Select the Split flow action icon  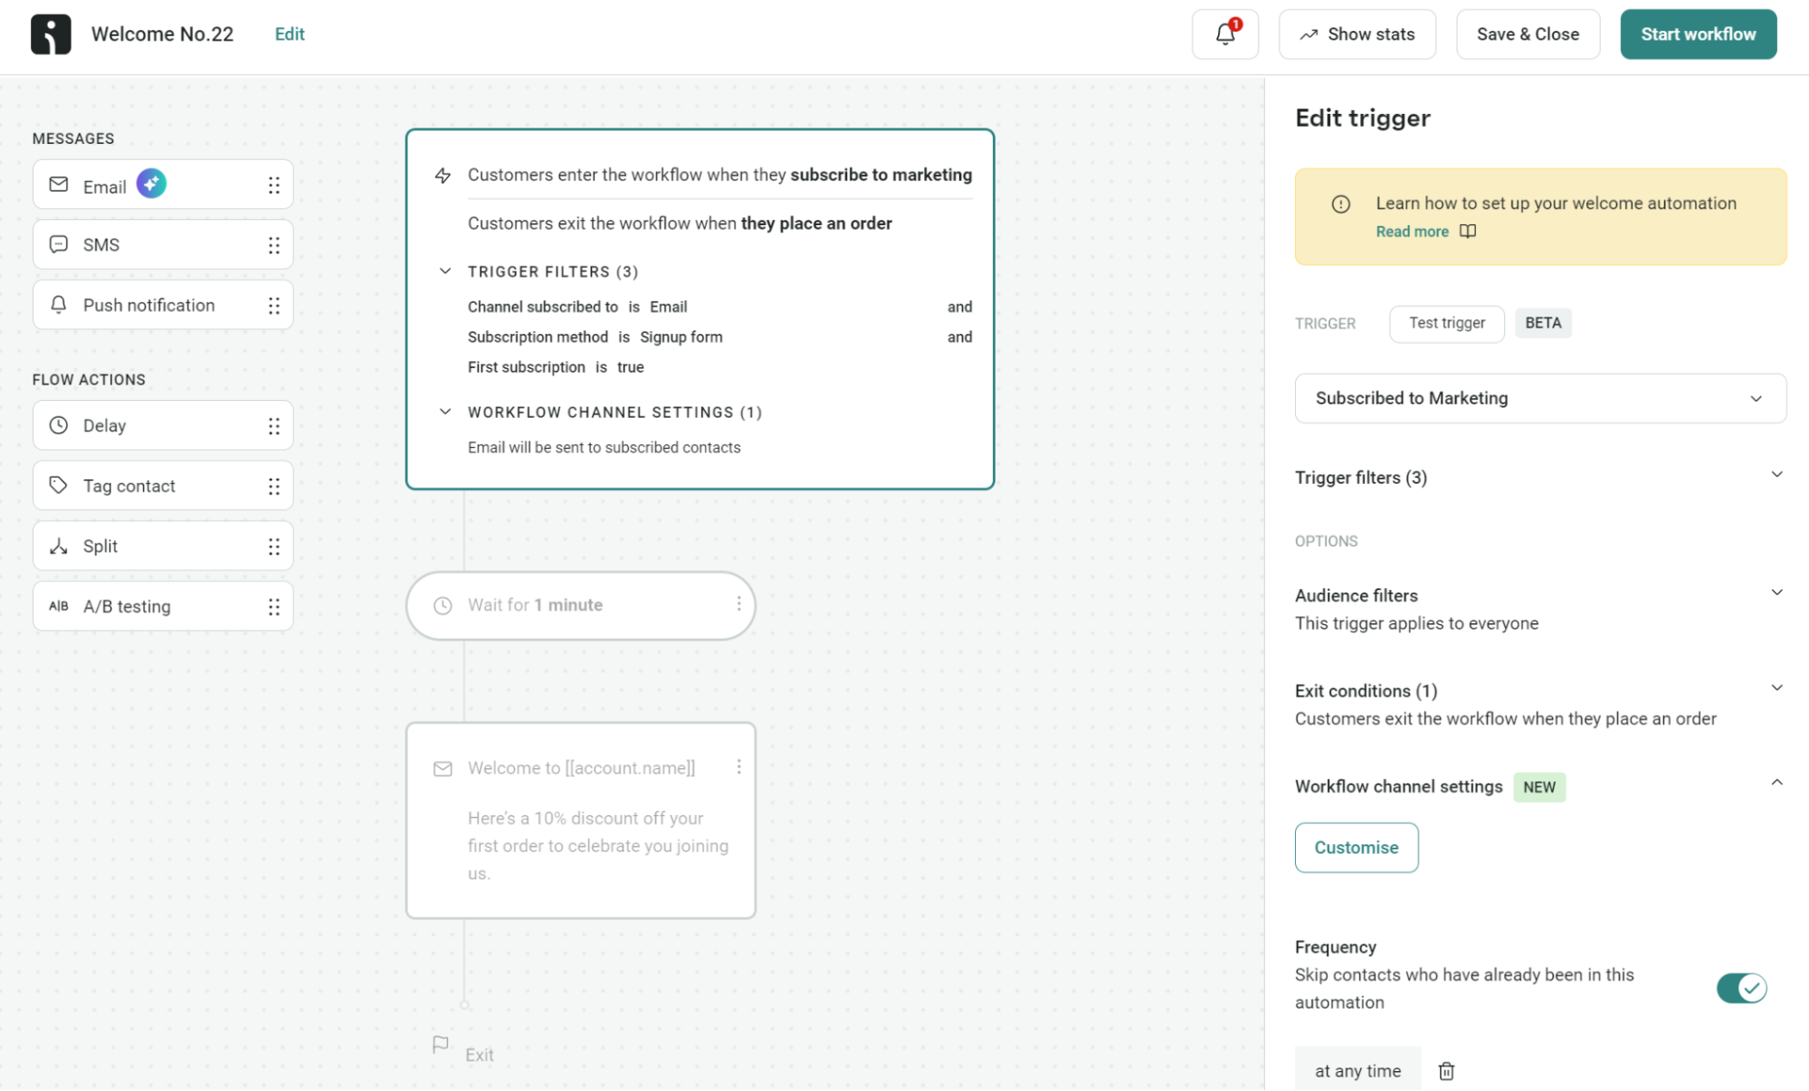click(58, 545)
